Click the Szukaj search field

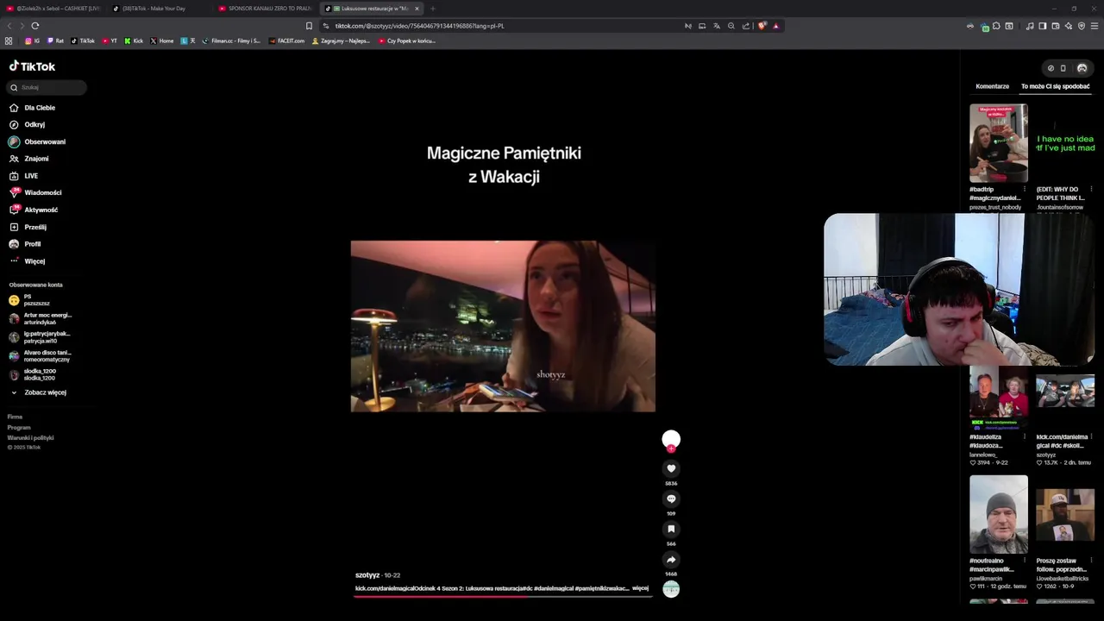(x=47, y=87)
